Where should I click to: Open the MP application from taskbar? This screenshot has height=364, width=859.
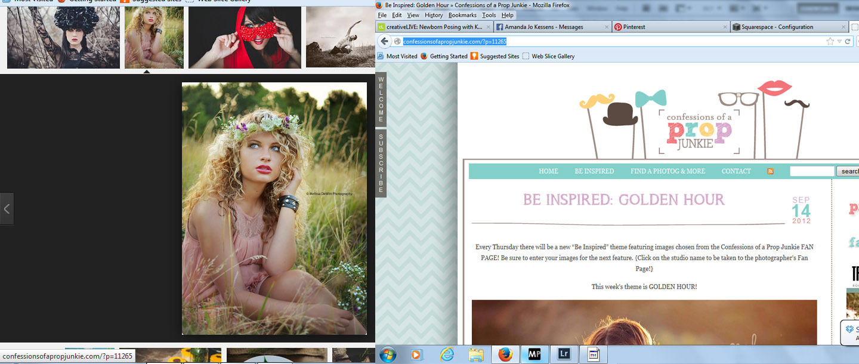point(534,354)
